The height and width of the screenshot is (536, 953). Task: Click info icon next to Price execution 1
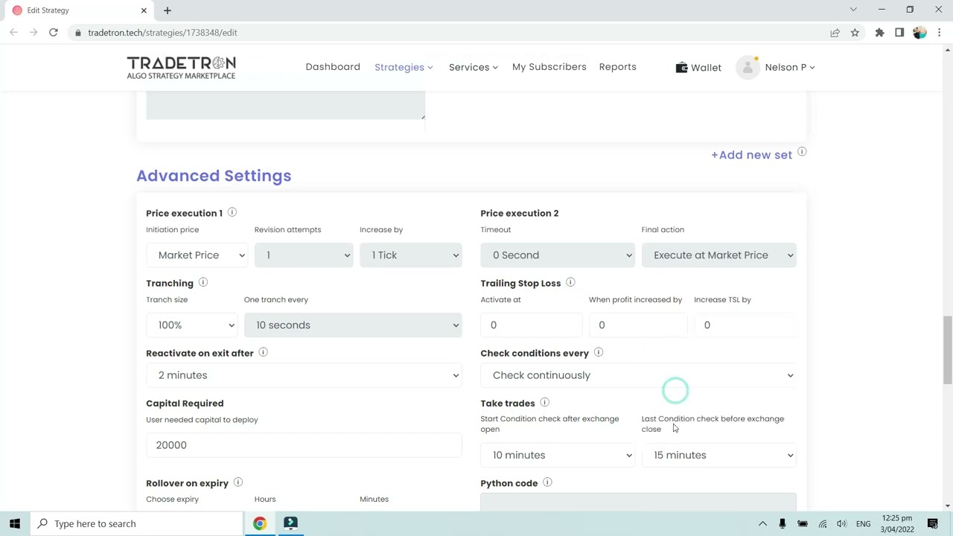tap(232, 212)
